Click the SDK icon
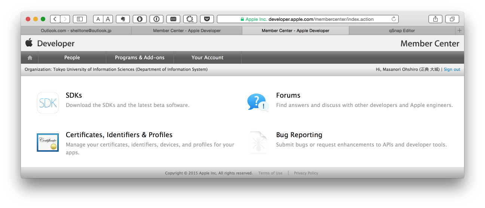 click(x=48, y=103)
